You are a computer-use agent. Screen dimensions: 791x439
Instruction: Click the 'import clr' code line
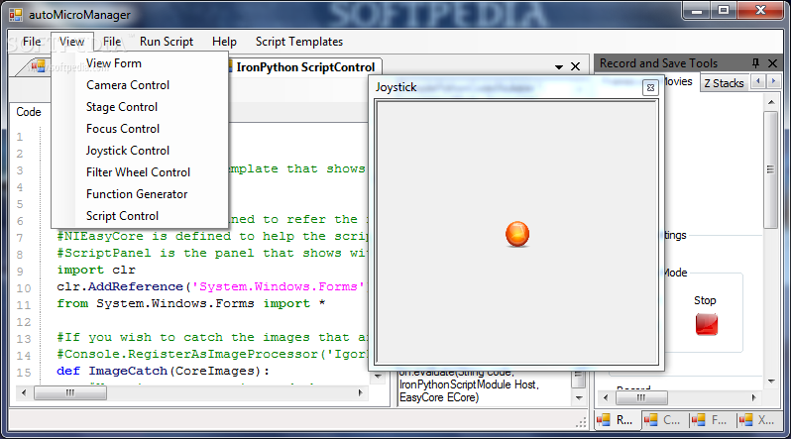point(96,270)
